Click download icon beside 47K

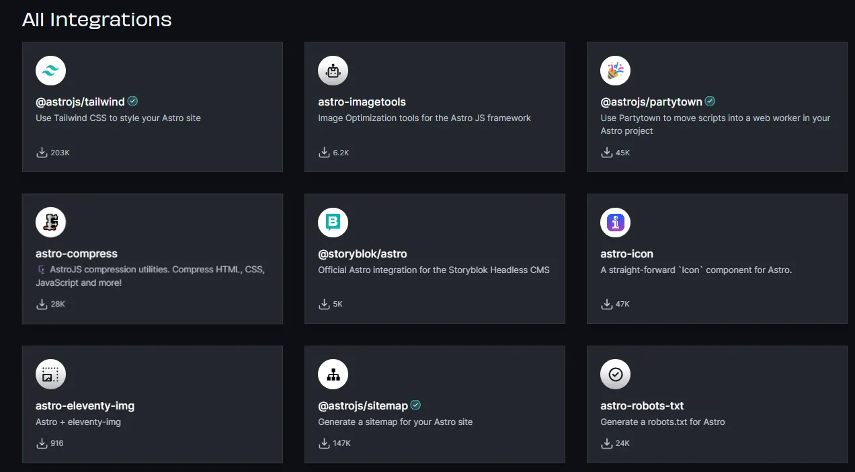[606, 304]
